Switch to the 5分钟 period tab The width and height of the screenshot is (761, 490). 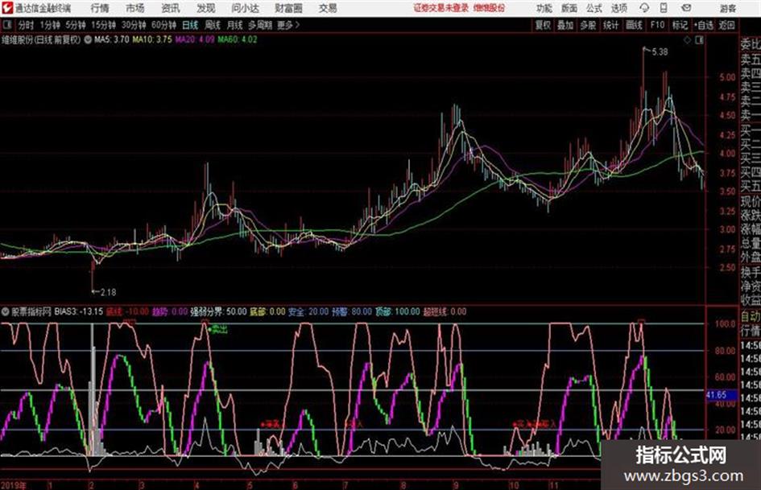click(76, 25)
